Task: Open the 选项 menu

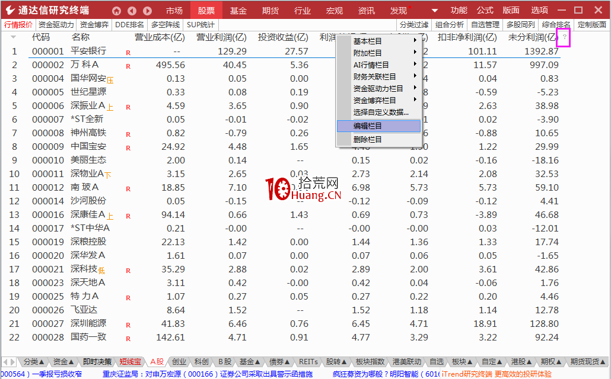Action: 539,11
